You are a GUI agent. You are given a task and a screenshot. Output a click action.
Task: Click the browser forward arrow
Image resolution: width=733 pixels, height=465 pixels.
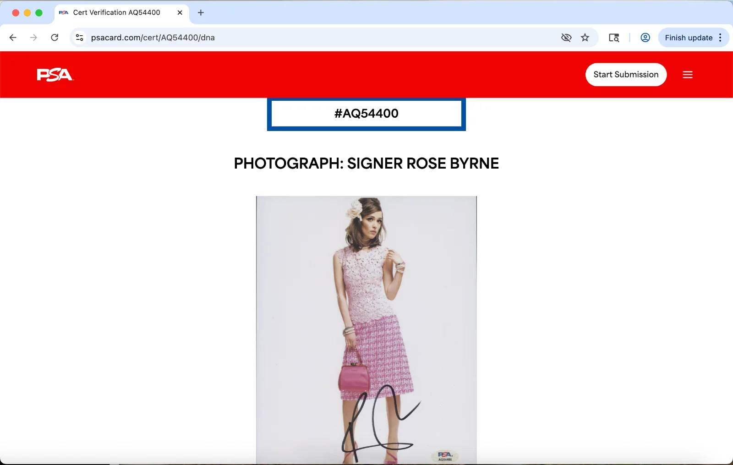(x=33, y=38)
